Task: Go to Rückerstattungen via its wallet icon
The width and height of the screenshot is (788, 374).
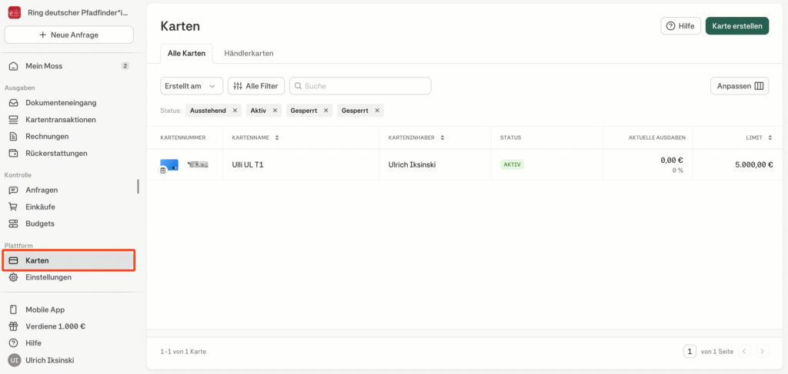Action: tap(13, 154)
